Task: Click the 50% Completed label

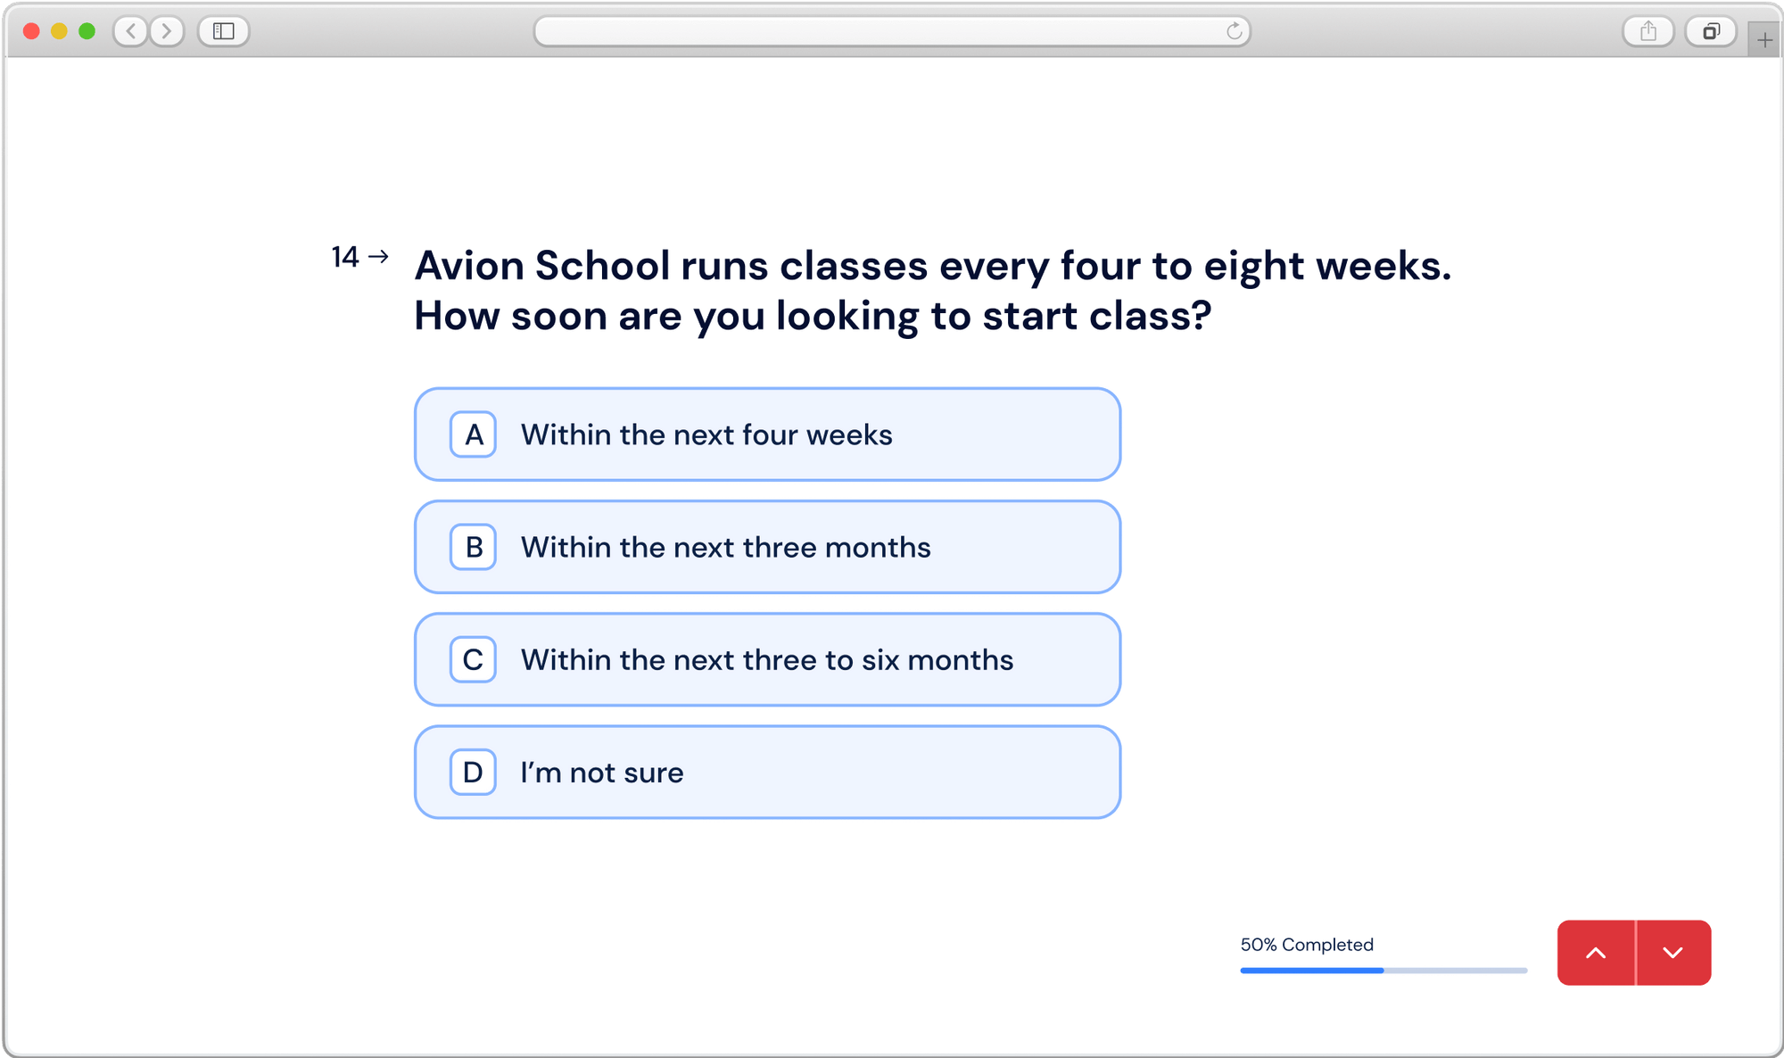Action: [1306, 945]
